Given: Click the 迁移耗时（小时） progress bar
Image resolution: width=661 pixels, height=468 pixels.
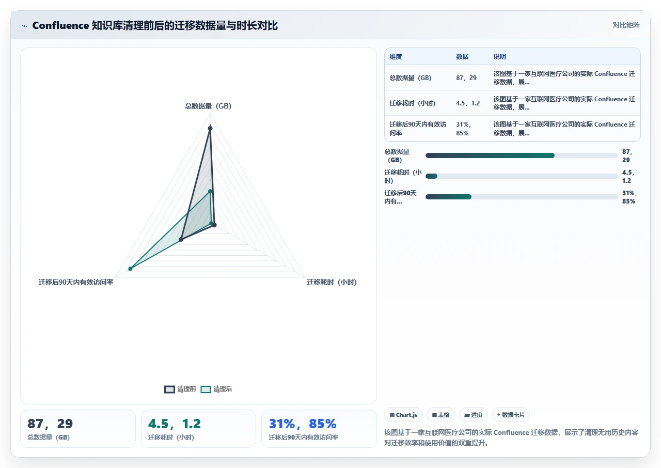Looking at the screenshot, I should (522, 176).
